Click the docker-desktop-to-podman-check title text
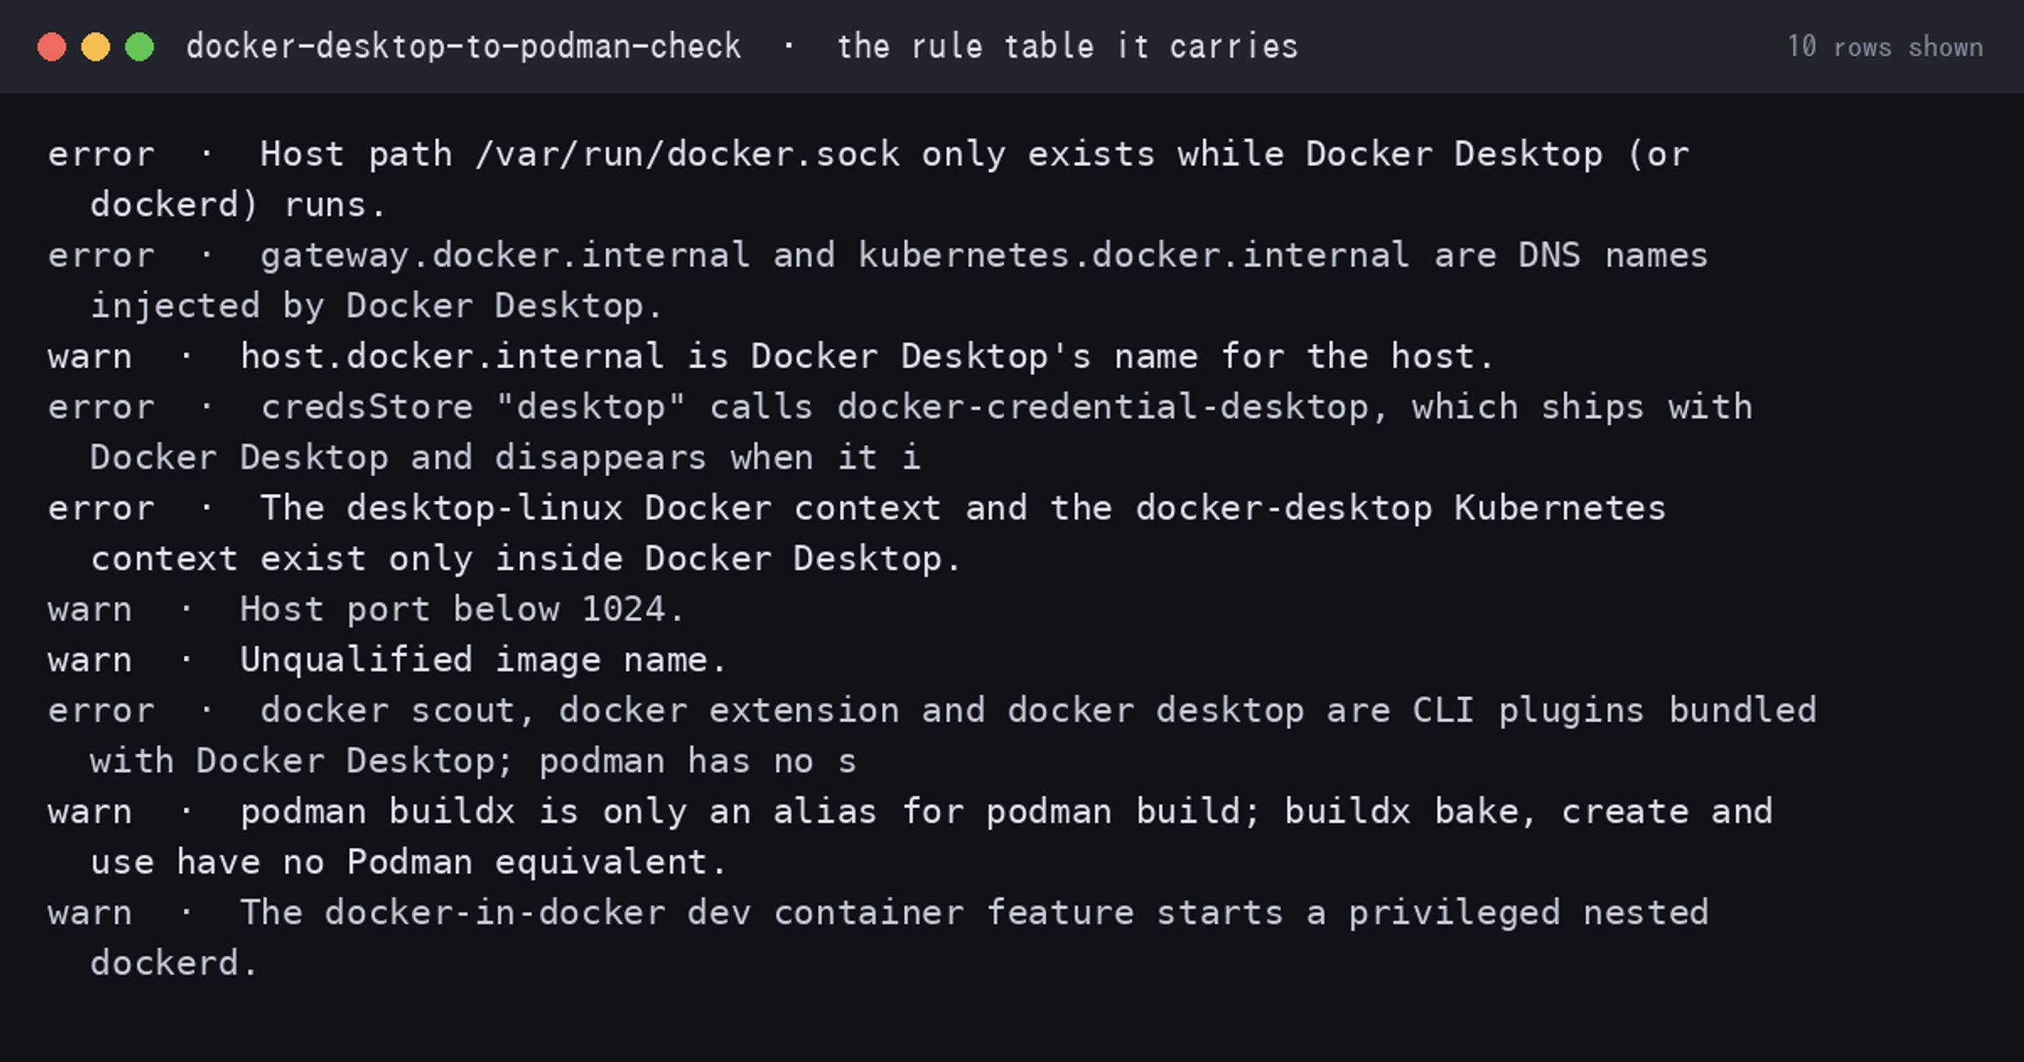The height and width of the screenshot is (1062, 2024). click(x=464, y=47)
